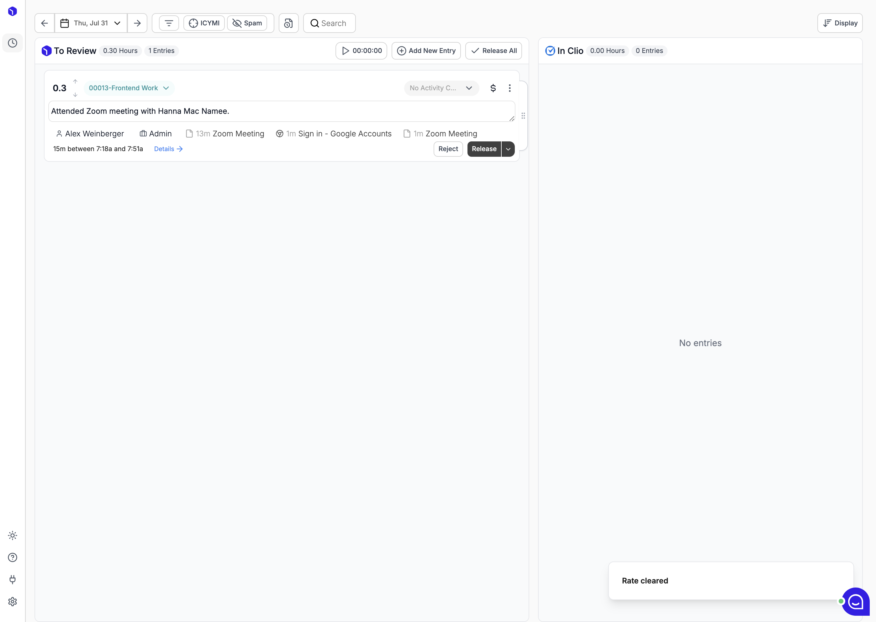Screen dimensions: 876x622
Task: Click the Release All button
Action: 493,50
